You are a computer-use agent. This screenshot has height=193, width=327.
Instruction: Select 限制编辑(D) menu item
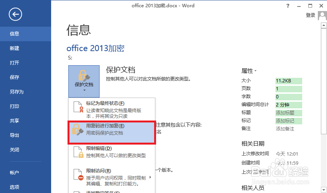pos(112,154)
